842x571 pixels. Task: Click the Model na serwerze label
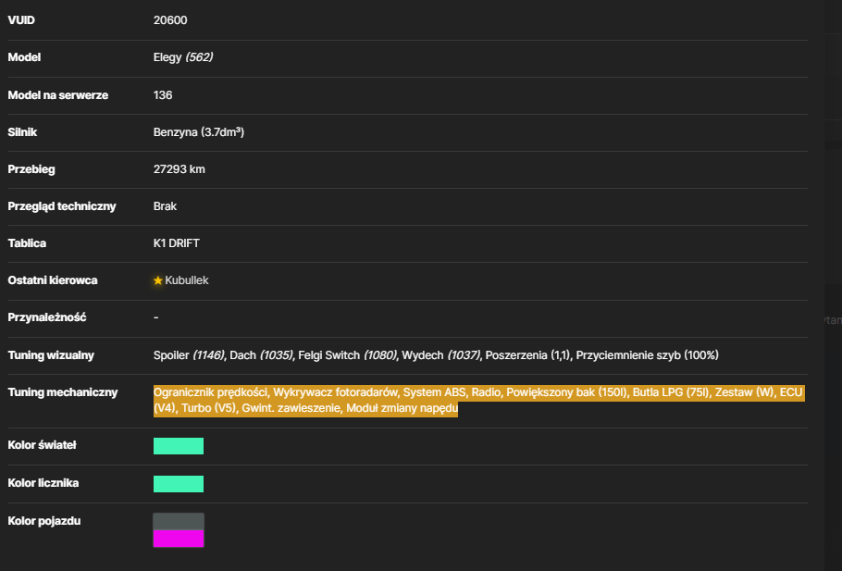58,95
